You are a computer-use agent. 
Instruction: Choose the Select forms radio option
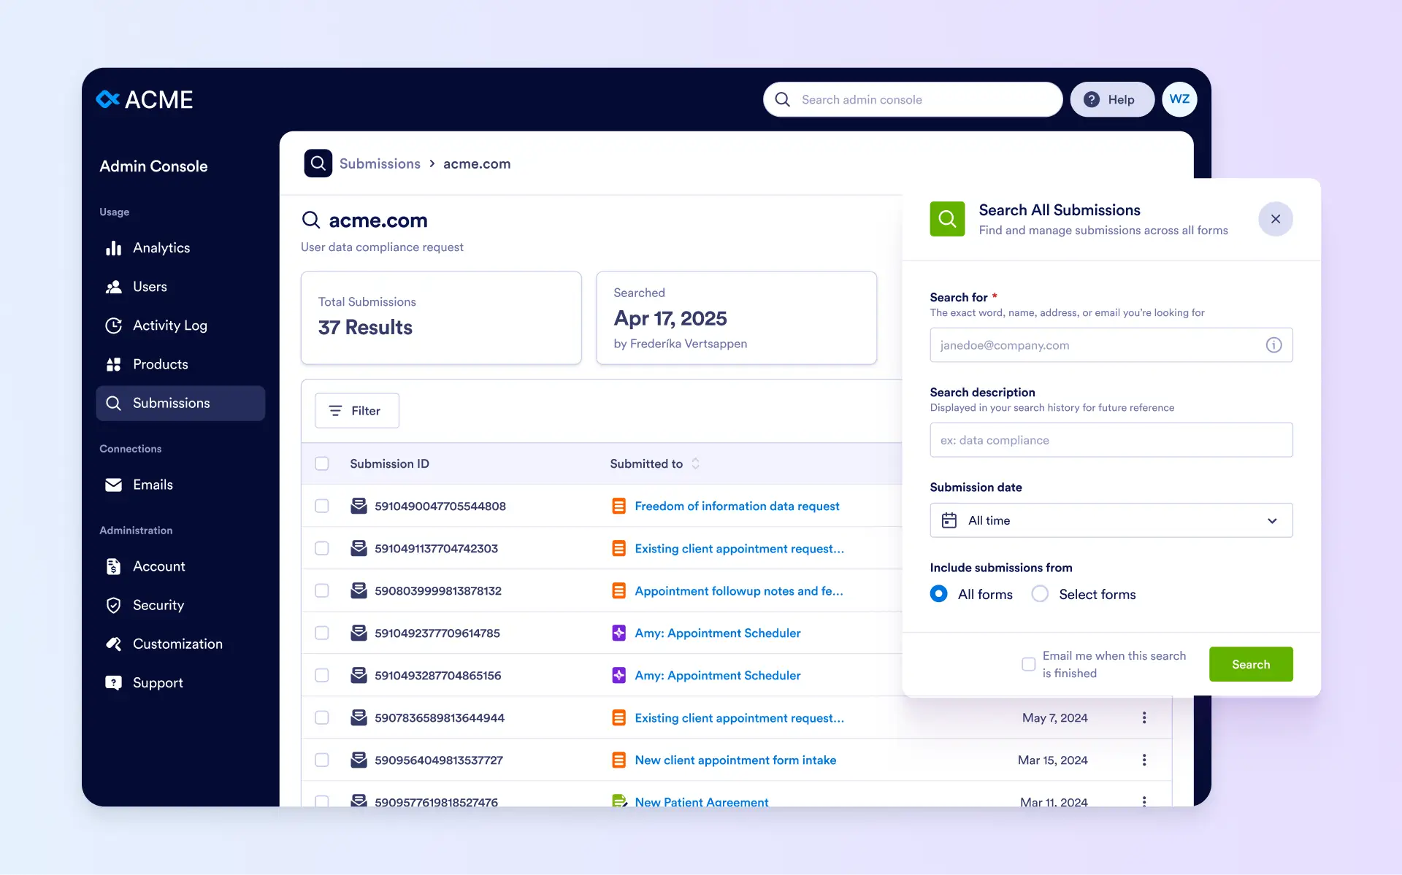tap(1040, 594)
